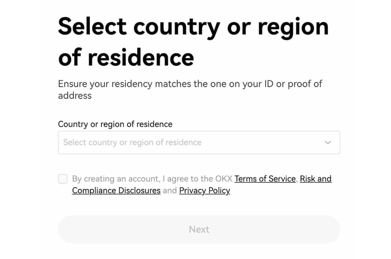Open the country or region of residence dropdown
391x259 pixels.
[x=199, y=143]
